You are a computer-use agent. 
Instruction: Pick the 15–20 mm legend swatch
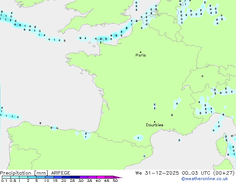pyautogui.click(x=58, y=177)
